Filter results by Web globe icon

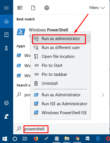point(47,8)
